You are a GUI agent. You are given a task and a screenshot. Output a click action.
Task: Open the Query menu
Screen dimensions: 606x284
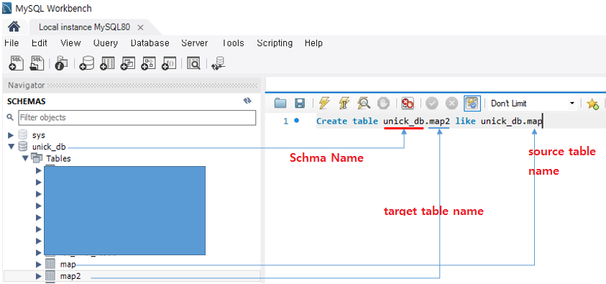pos(106,43)
